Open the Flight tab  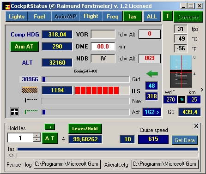pos(91,16)
